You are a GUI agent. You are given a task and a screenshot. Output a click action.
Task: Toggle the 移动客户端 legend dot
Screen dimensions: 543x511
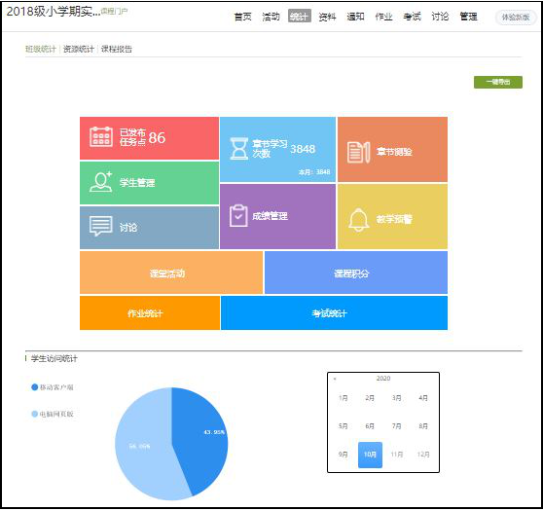pos(35,387)
